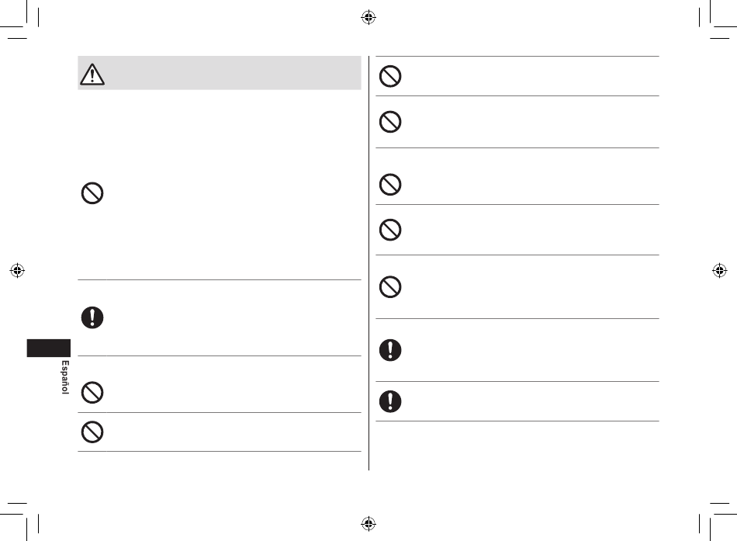
Task: Click the top center registration crosshair mark
Action: (x=368, y=17)
